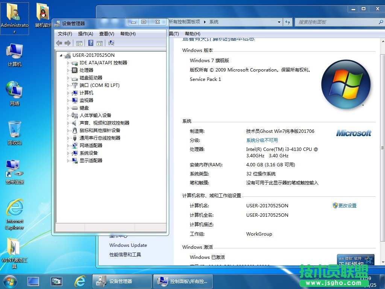Open the Computer (计算机) desktop icon
Screen dimensions: 385x289
tap(15, 55)
